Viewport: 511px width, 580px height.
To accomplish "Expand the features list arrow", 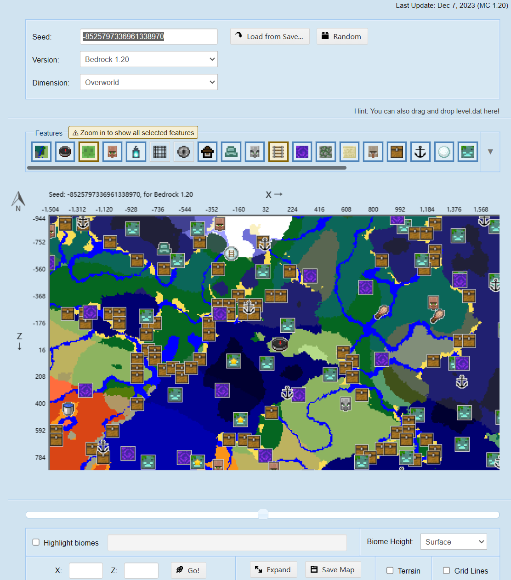I will coord(490,152).
